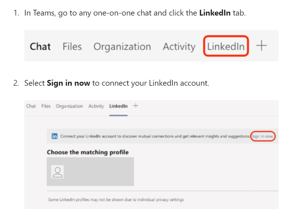292x221 pixels.
Task: Switch to the Chat tab in the top screenshot
Action: point(40,46)
